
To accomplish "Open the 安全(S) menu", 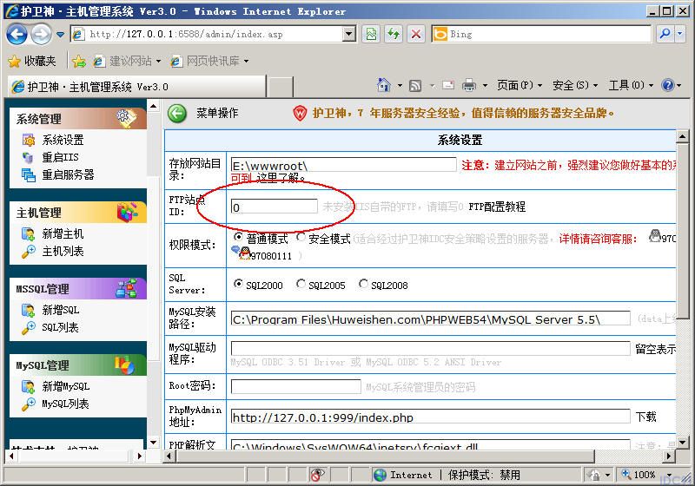I will (x=575, y=84).
